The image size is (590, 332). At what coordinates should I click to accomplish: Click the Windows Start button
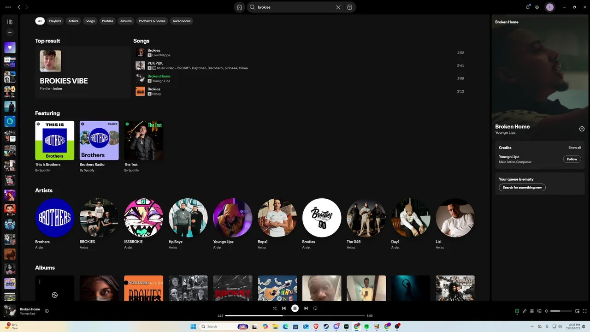pyautogui.click(x=193, y=326)
